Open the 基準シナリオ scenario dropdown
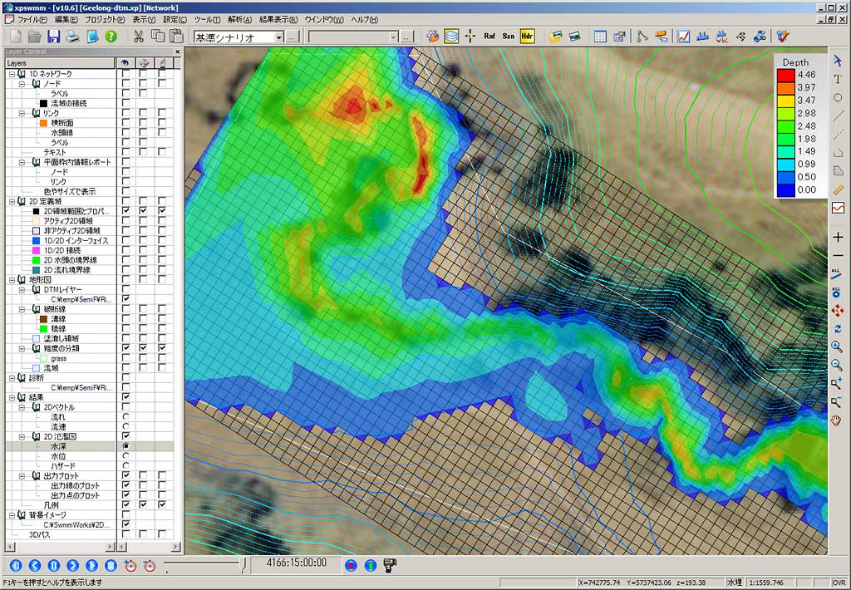 click(278, 37)
